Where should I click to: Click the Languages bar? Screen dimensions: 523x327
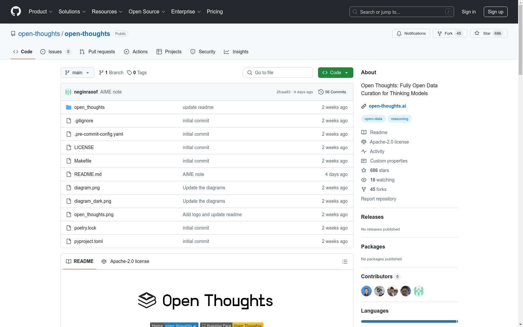click(x=410, y=321)
